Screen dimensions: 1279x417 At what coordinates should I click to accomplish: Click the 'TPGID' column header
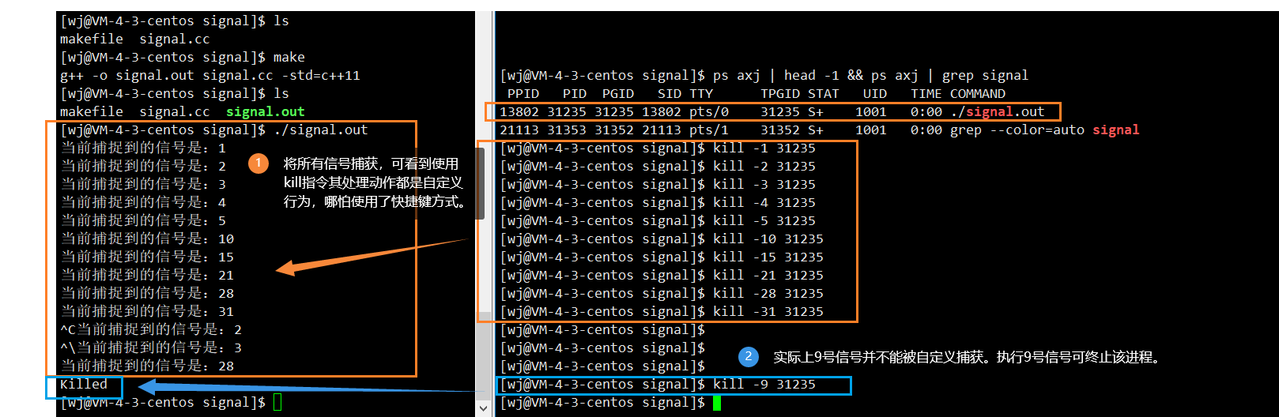[x=780, y=93]
